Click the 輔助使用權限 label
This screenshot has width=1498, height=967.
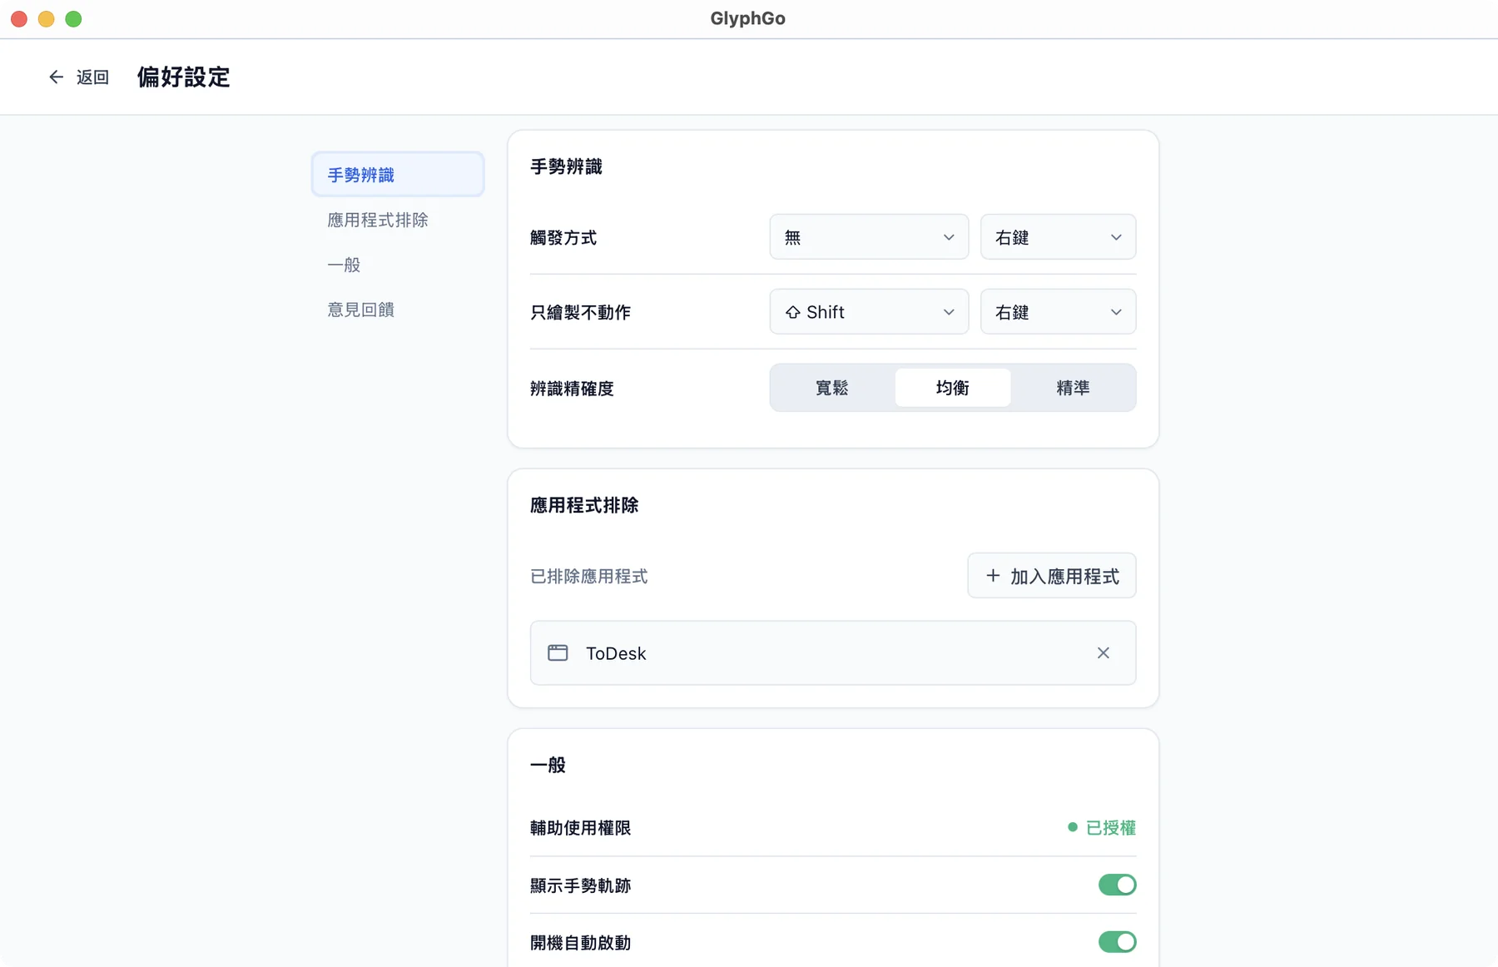coord(581,828)
